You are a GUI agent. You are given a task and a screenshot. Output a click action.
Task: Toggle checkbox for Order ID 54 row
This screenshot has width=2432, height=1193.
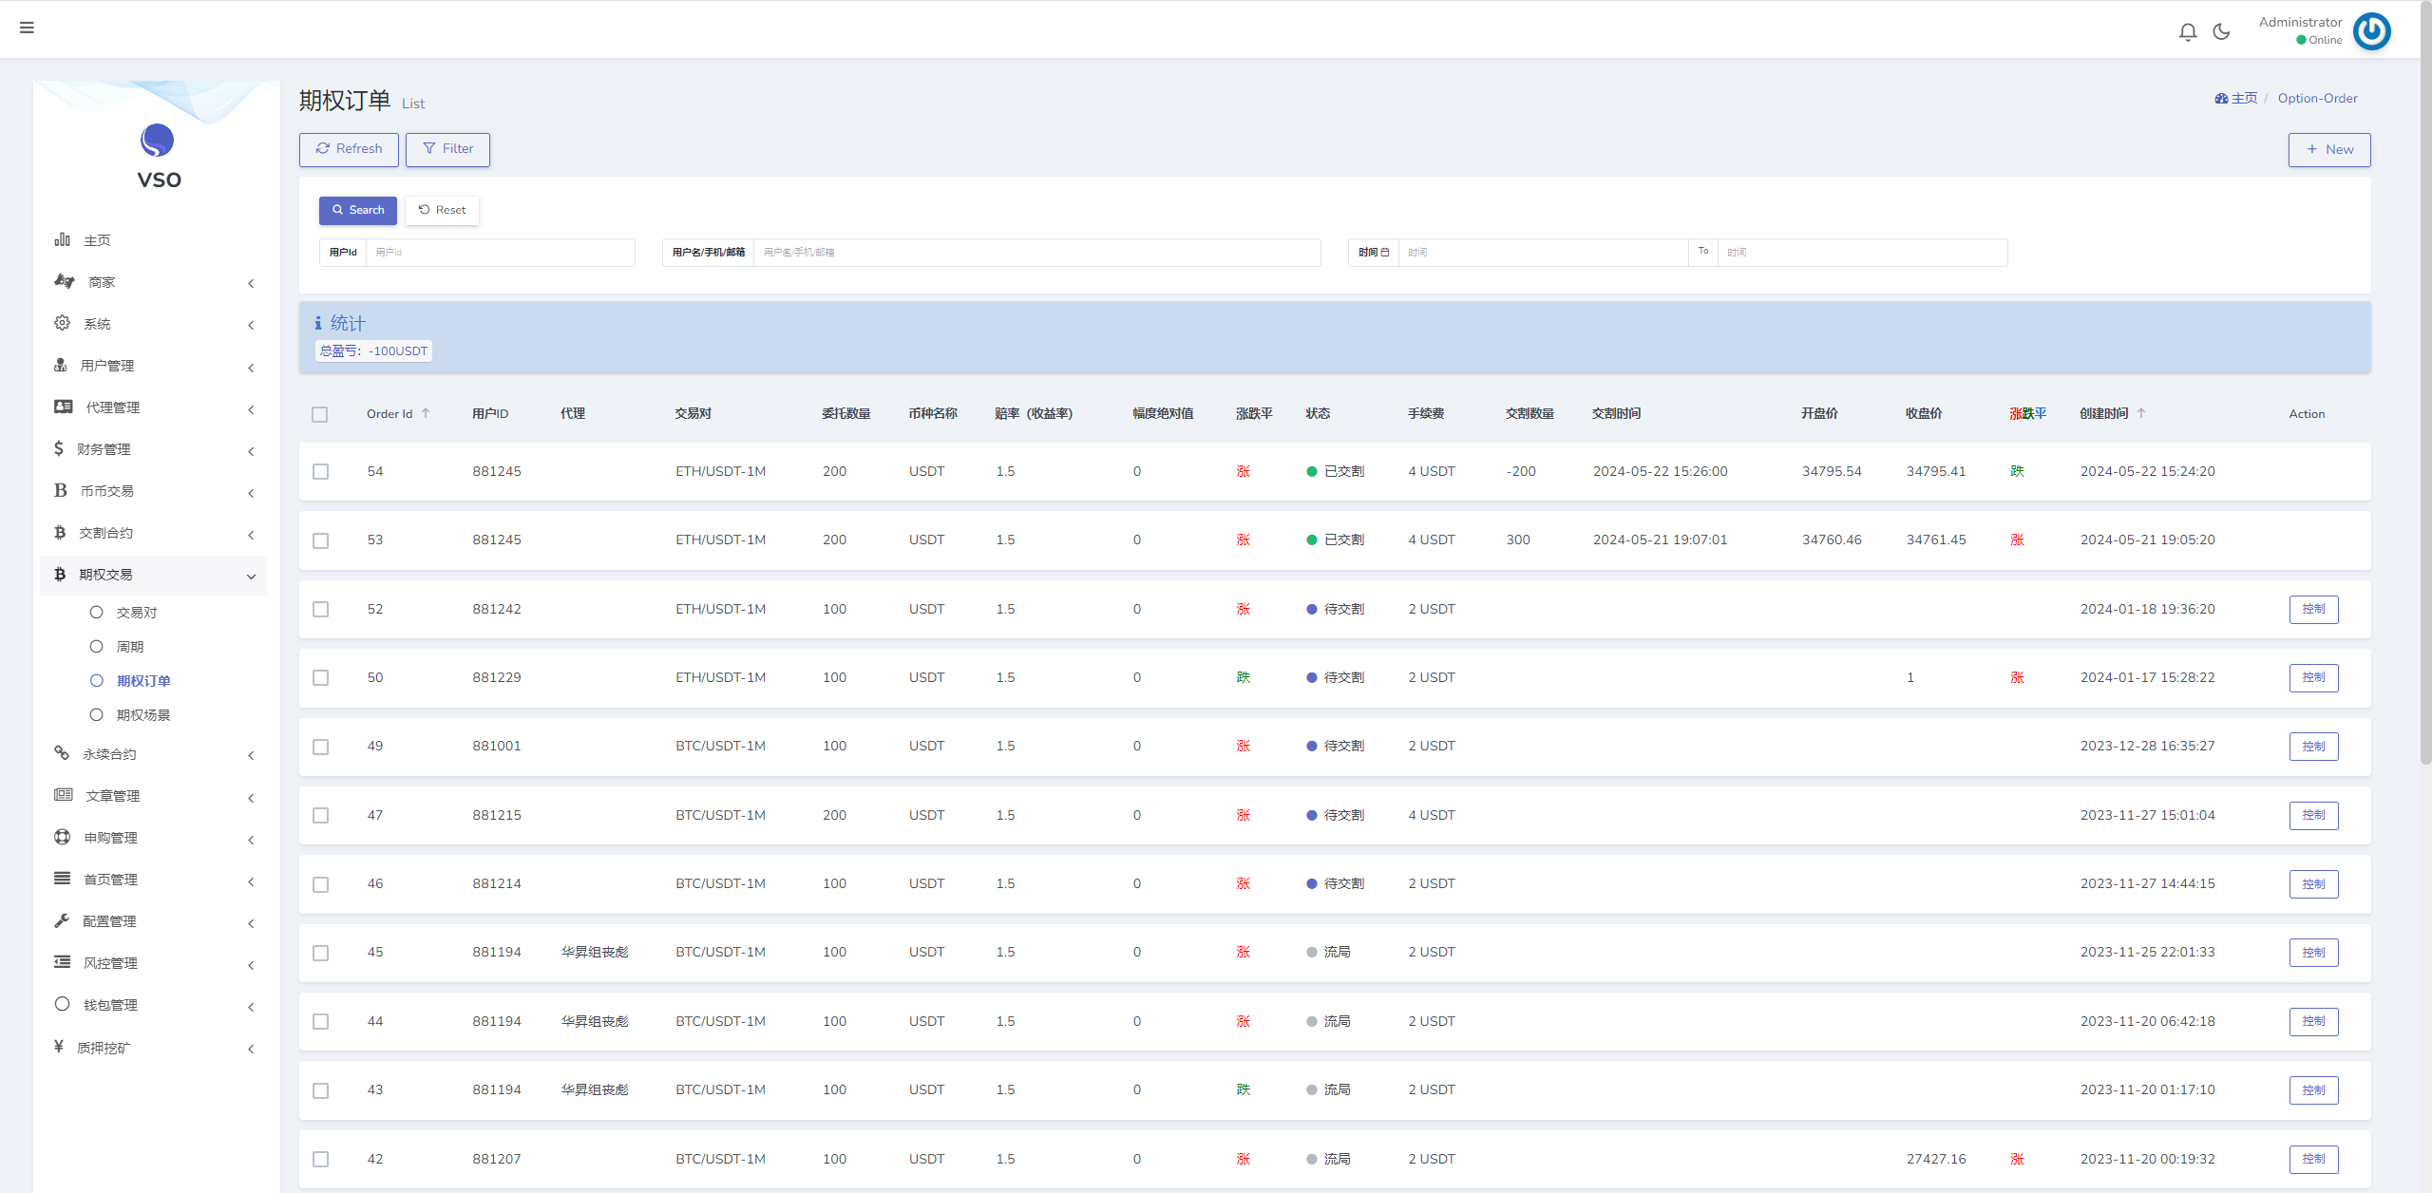324,470
